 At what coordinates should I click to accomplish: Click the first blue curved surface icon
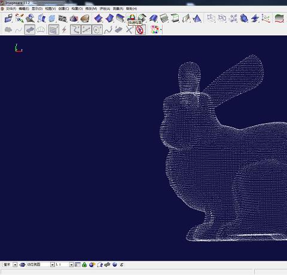tap(98, 19)
